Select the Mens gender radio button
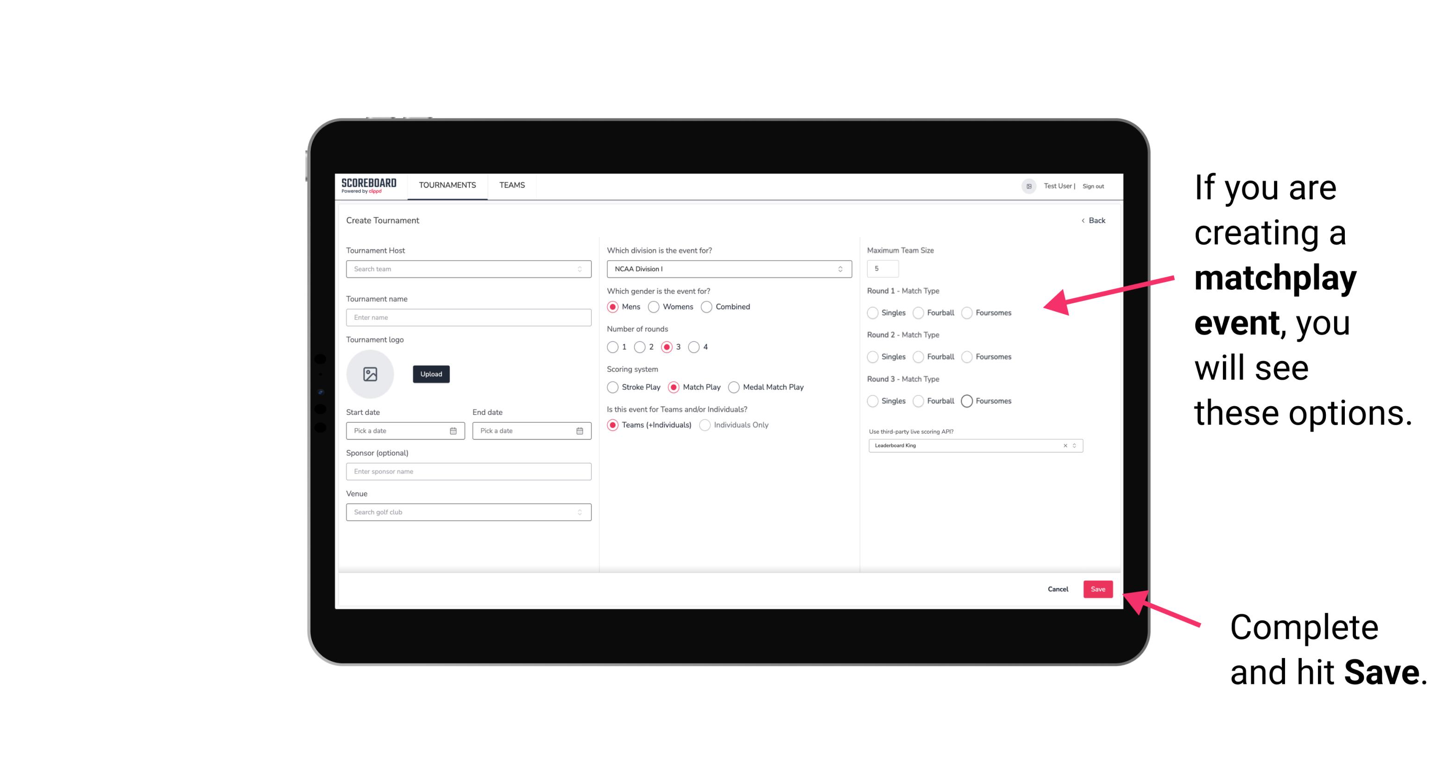 point(612,307)
